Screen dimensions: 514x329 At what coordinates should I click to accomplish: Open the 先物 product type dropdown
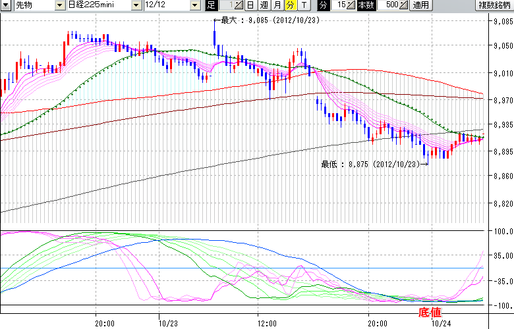[x=60, y=5]
